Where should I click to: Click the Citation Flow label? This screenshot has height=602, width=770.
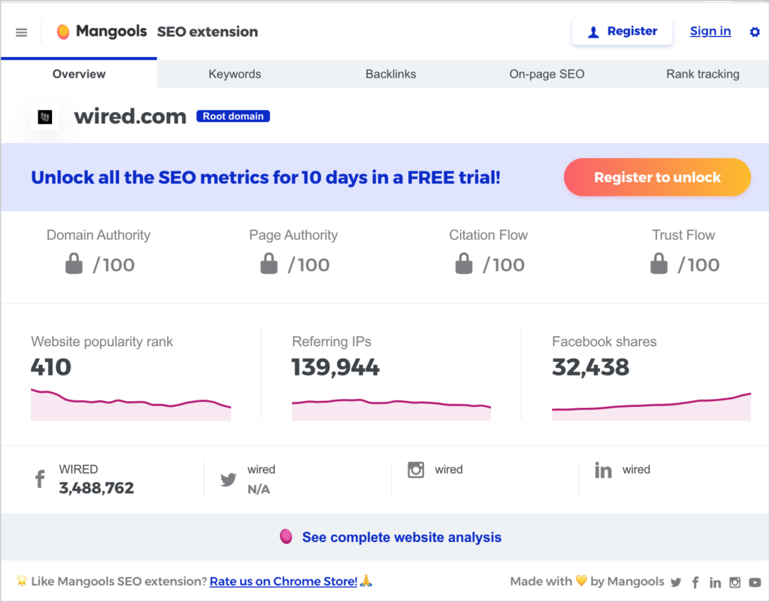point(488,235)
